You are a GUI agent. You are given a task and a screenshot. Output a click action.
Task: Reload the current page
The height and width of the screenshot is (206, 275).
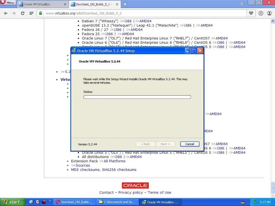[x=23, y=13]
